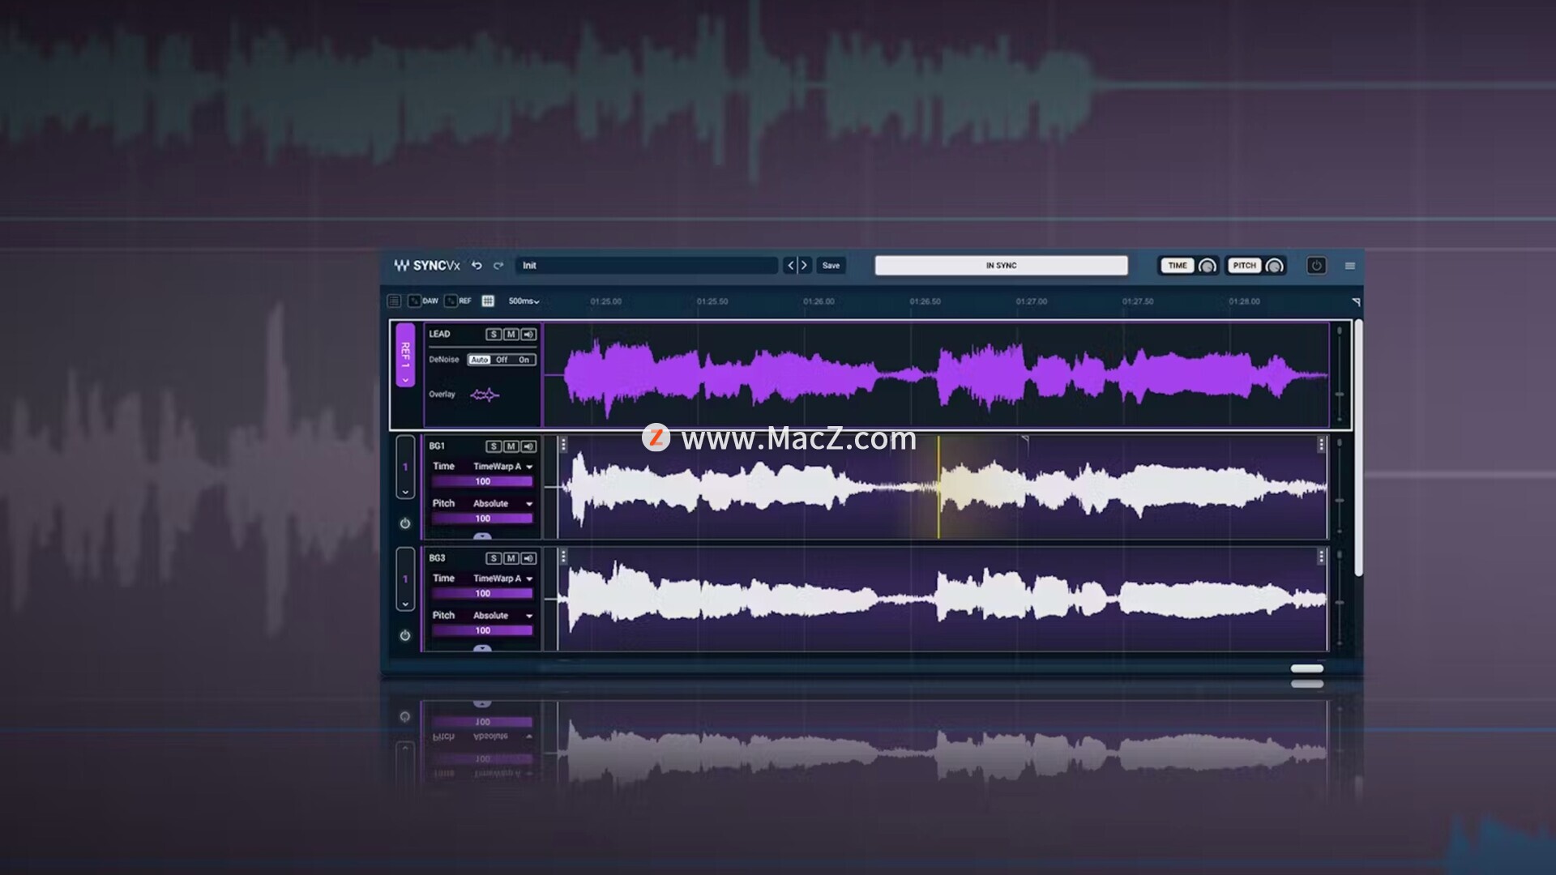Set DeNoise to Off
The height and width of the screenshot is (875, 1556).
coord(502,360)
